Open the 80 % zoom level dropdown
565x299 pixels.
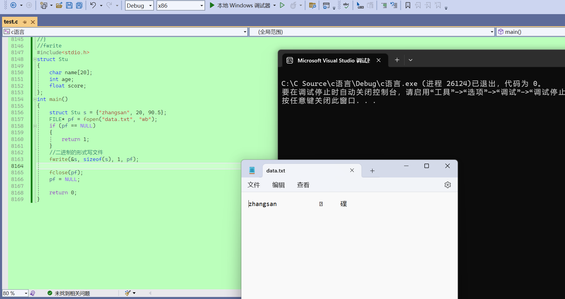[x=15, y=293]
